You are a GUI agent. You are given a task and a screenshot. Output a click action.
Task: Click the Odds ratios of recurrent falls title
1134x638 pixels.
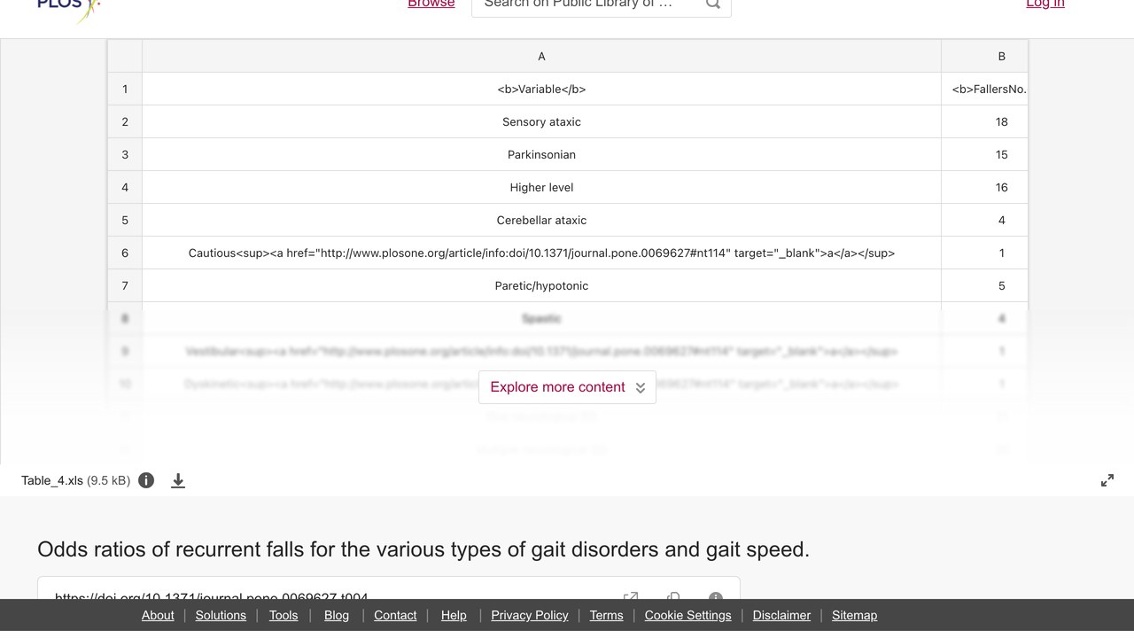[x=423, y=549]
